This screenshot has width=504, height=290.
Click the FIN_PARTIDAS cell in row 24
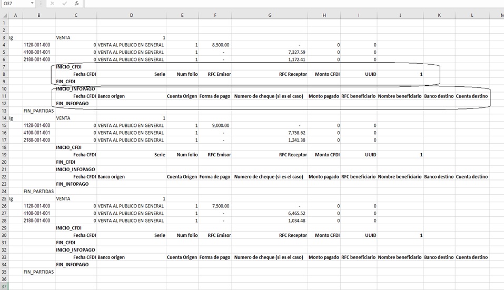click(38, 191)
